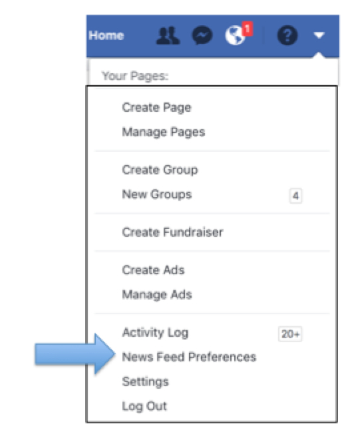Go to Home in top bar
346x434 pixels.
[x=106, y=35]
